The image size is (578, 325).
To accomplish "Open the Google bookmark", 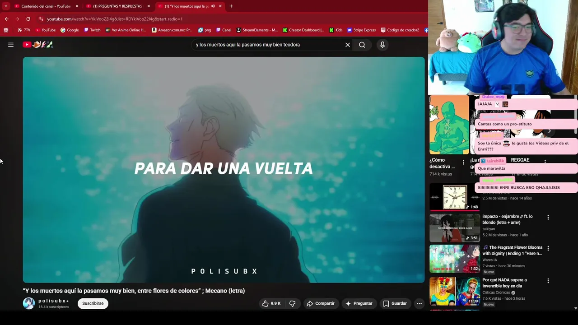I will pos(70,30).
